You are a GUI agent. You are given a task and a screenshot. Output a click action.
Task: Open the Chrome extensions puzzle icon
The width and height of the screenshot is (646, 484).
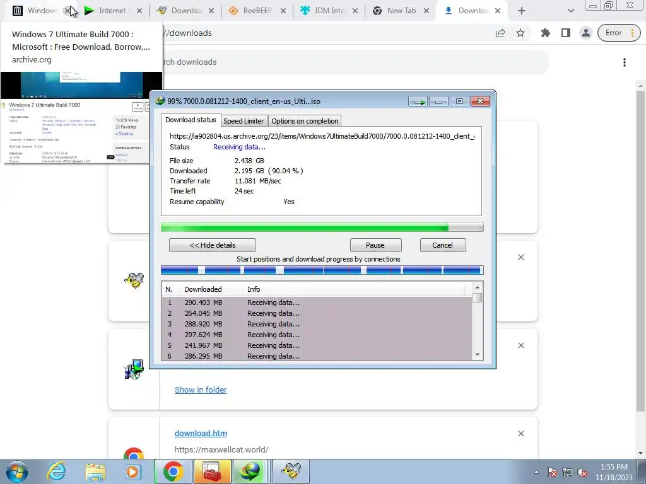[x=546, y=33]
